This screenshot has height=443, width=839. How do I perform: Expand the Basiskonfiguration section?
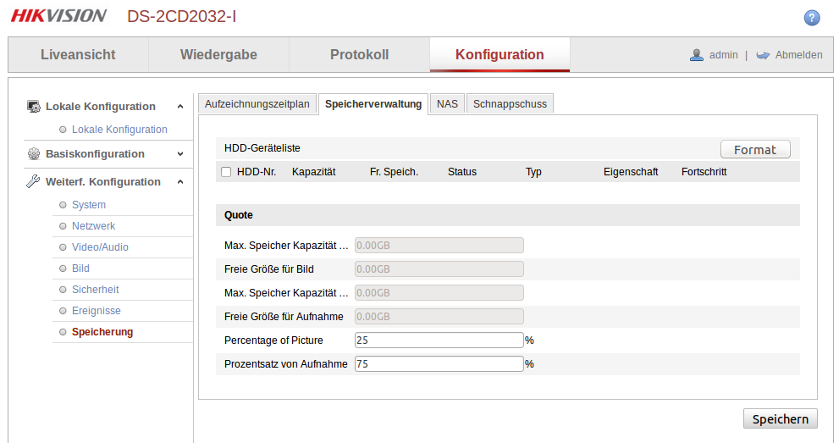pyautogui.click(x=180, y=154)
